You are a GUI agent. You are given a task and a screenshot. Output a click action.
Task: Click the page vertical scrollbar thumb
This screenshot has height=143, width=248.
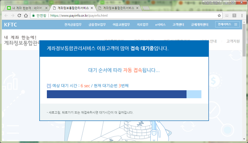[x=244, y=40]
